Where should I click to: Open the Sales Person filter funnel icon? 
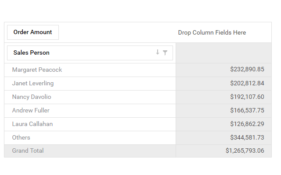[165, 52]
